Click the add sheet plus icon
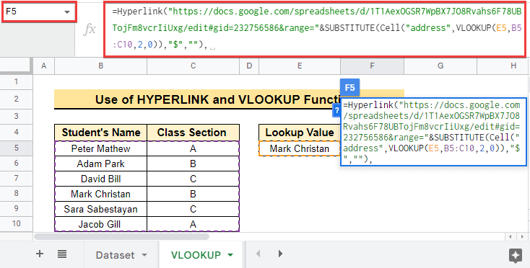The width and height of the screenshot is (530, 268). click(40, 254)
